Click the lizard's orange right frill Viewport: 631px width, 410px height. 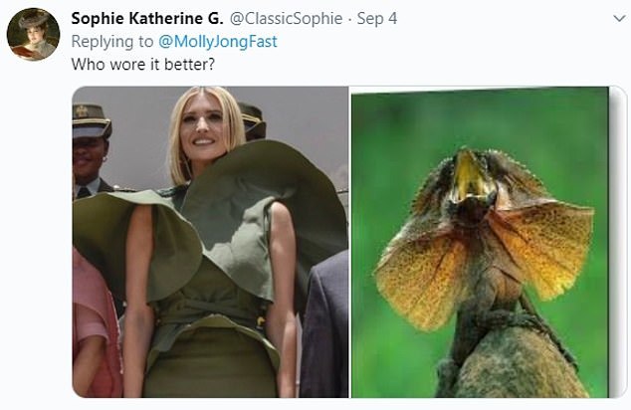click(x=544, y=248)
